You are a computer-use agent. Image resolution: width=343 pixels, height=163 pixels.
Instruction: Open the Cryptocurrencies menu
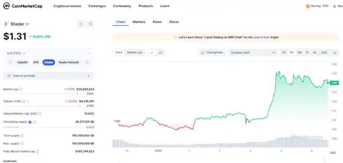click(x=67, y=6)
